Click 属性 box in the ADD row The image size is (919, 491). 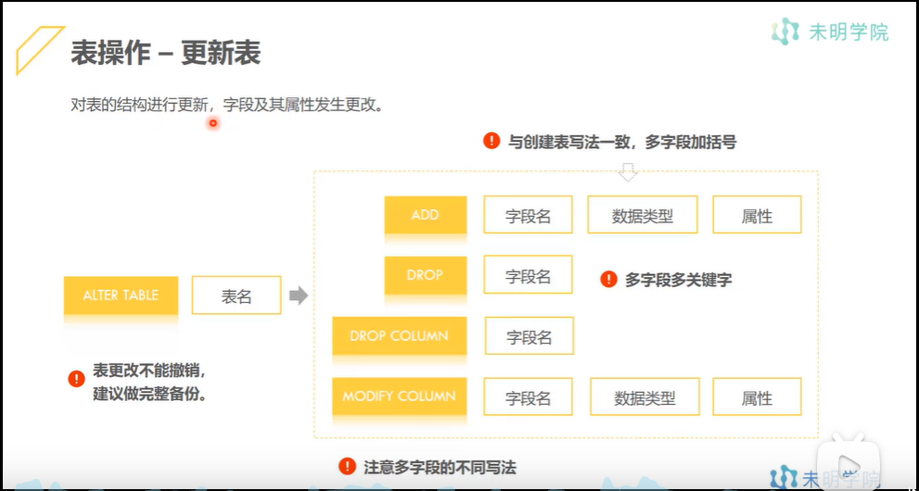point(757,215)
